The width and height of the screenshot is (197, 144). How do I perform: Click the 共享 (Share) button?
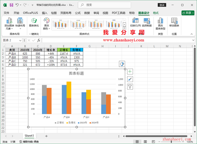pyautogui.click(x=188, y=13)
